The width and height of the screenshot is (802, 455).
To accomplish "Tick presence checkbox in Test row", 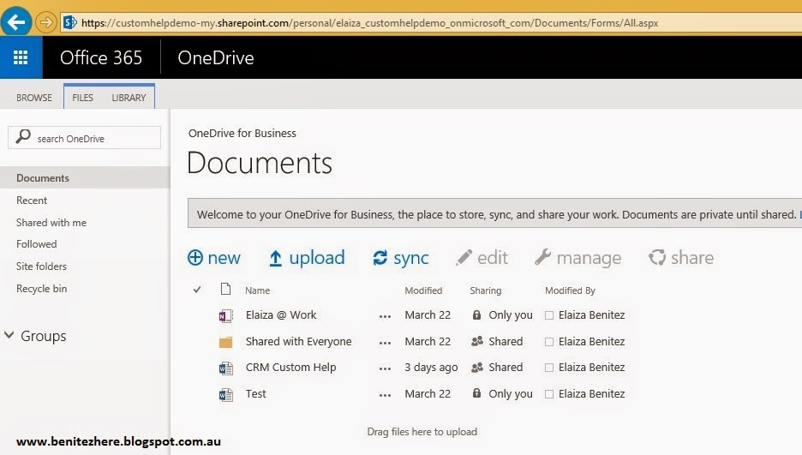I will click(549, 394).
